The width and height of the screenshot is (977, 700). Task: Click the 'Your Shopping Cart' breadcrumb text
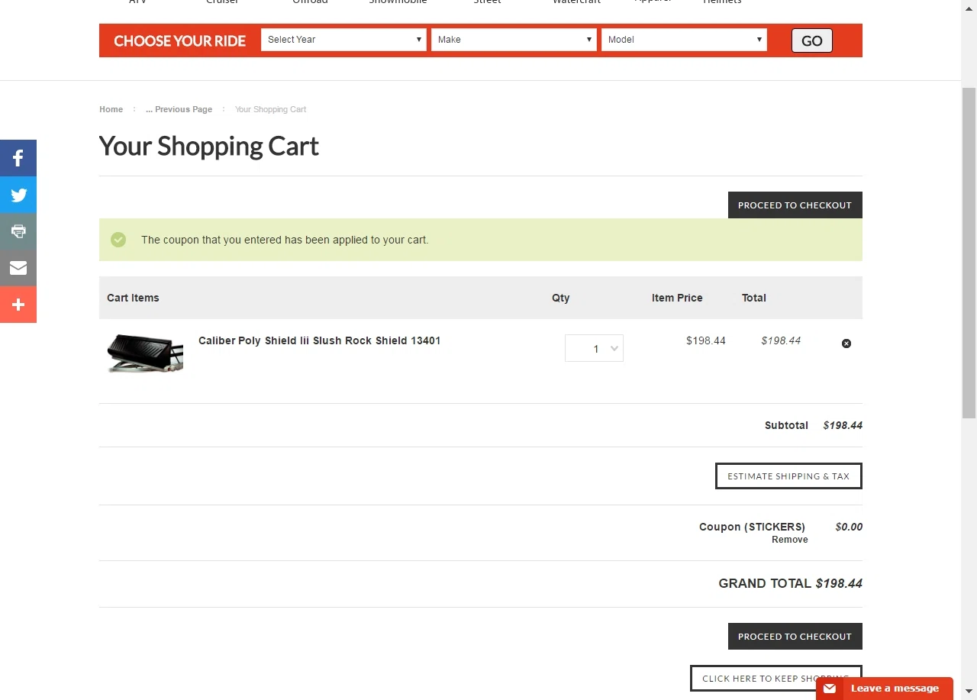(x=270, y=109)
